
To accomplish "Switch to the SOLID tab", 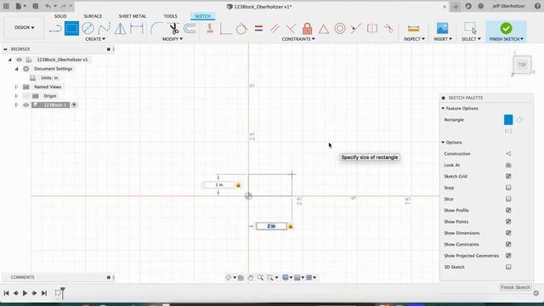I will pyautogui.click(x=60, y=16).
